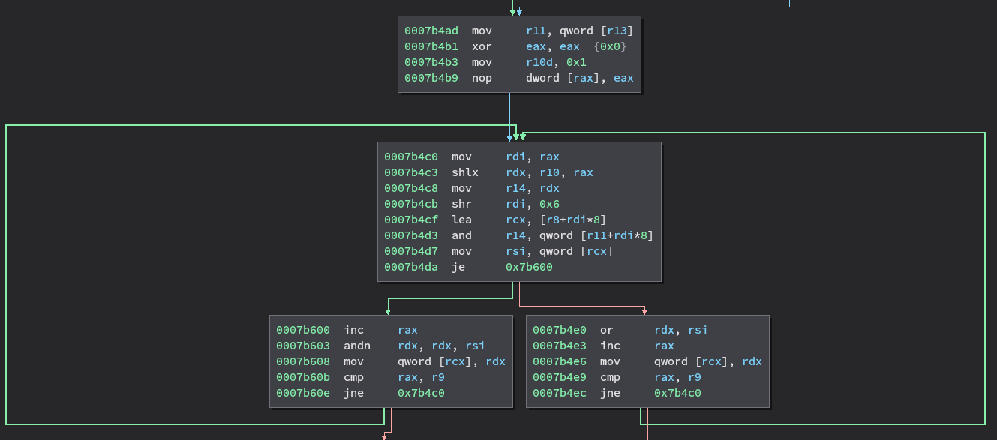The image size is (997, 440).
Task: Select the r14 register at 0007b4c8
Action: pyautogui.click(x=515, y=188)
